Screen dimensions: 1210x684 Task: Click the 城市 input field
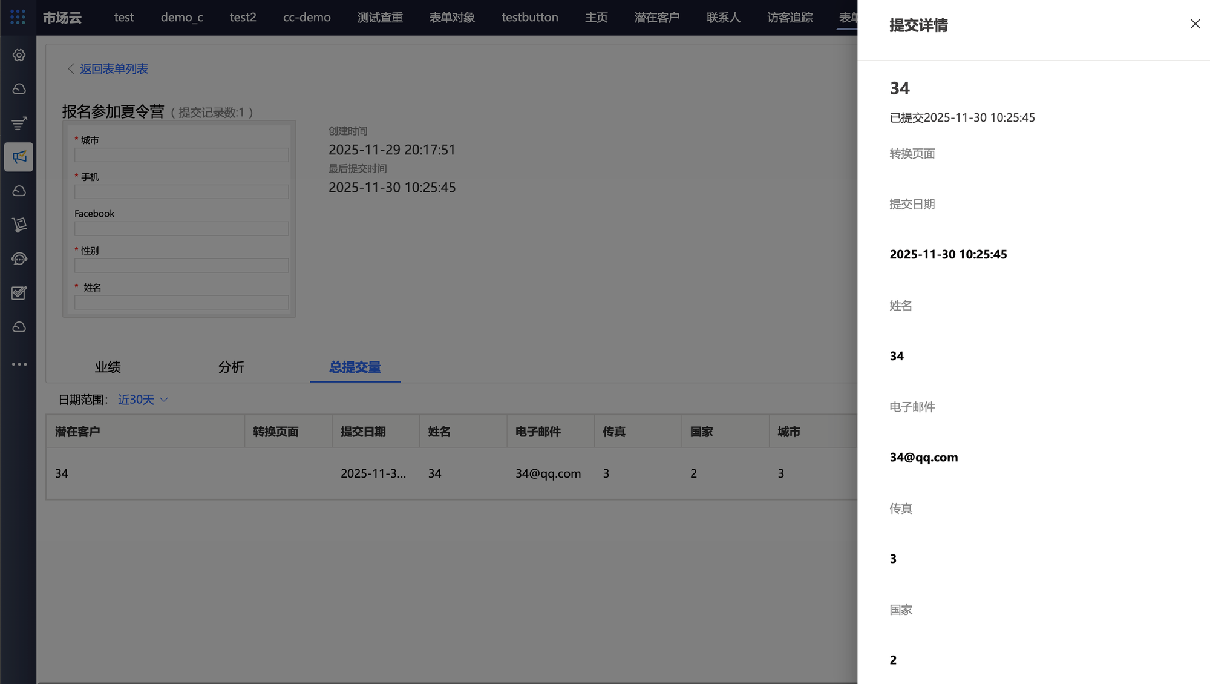181,155
